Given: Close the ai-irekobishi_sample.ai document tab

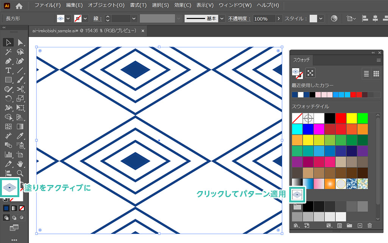Looking at the screenshot, I should pyautogui.click(x=143, y=31).
